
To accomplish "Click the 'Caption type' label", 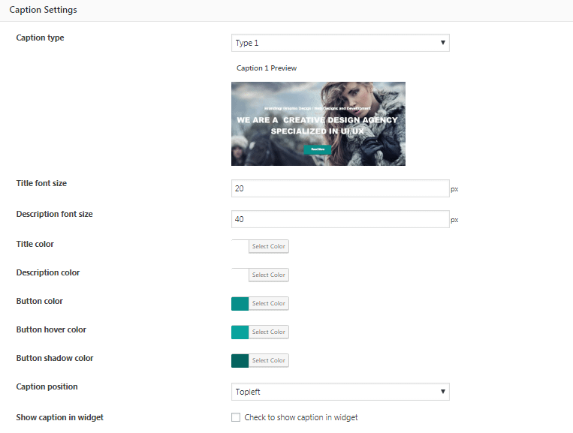I will tap(41, 38).
